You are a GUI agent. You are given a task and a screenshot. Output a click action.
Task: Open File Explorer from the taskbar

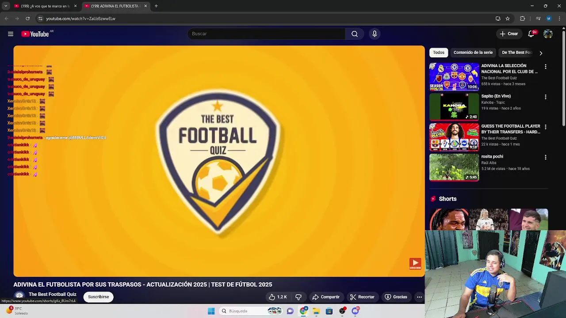tap(316, 311)
